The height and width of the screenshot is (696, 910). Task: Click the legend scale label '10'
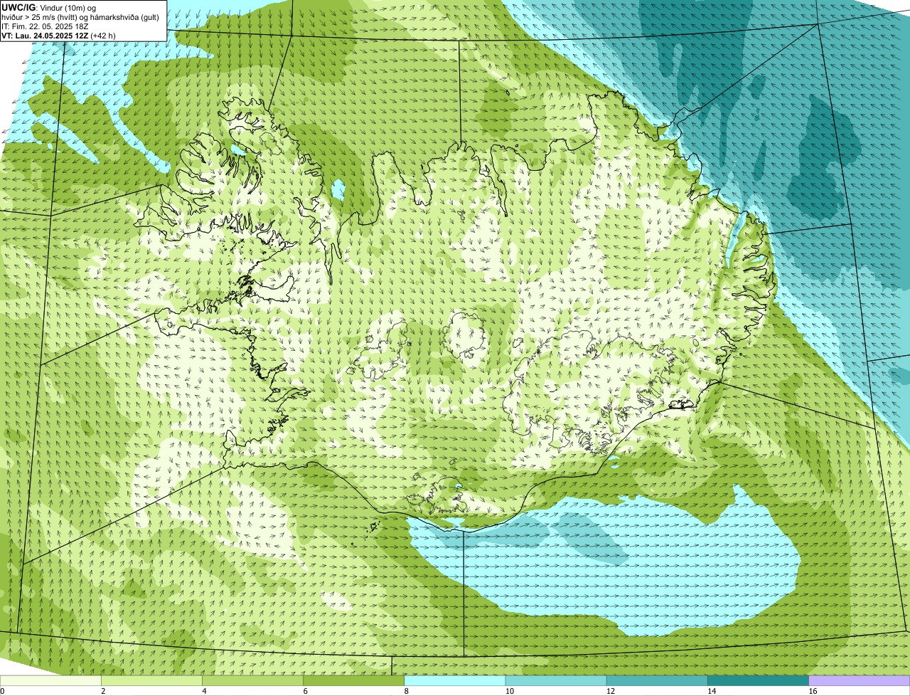coord(510,691)
